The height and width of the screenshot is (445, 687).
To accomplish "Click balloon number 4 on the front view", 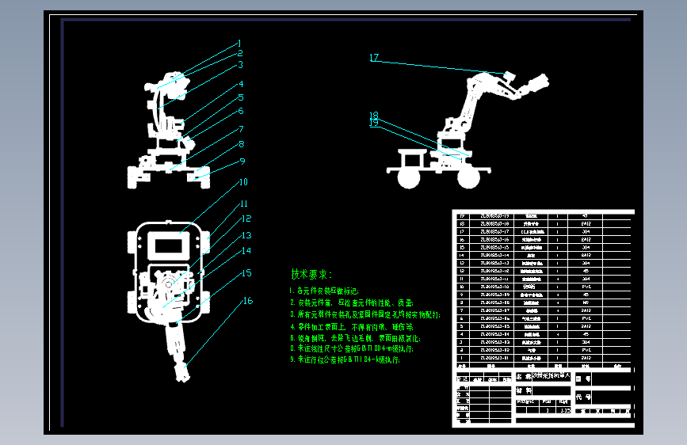I will tap(241, 84).
